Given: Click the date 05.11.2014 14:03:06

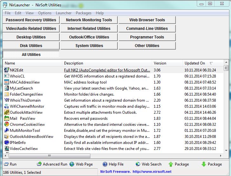Looking at the screenshot, I should (x=200, y=106).
